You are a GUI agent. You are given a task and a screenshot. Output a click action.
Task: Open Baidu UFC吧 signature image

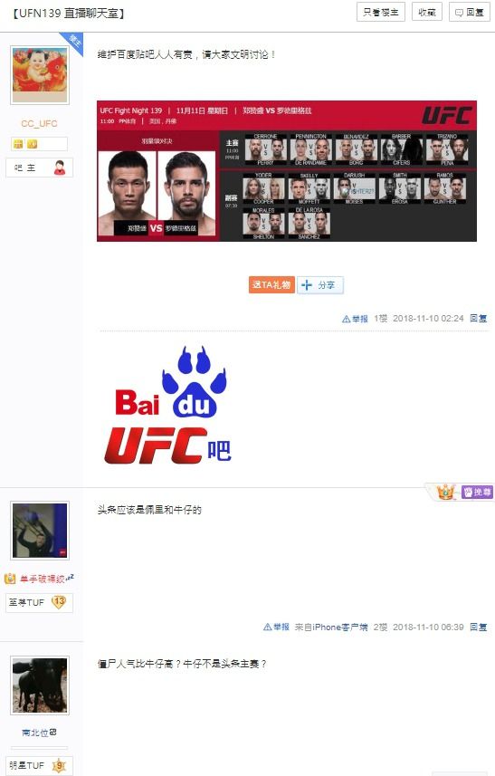point(168,406)
